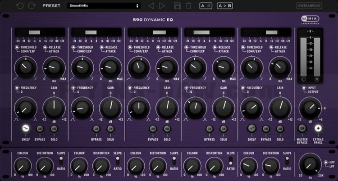Screen dimensions: 338x181
Task: Switch band 5 RELEASE / ATTACK selector
Action: [x=271, y=47]
